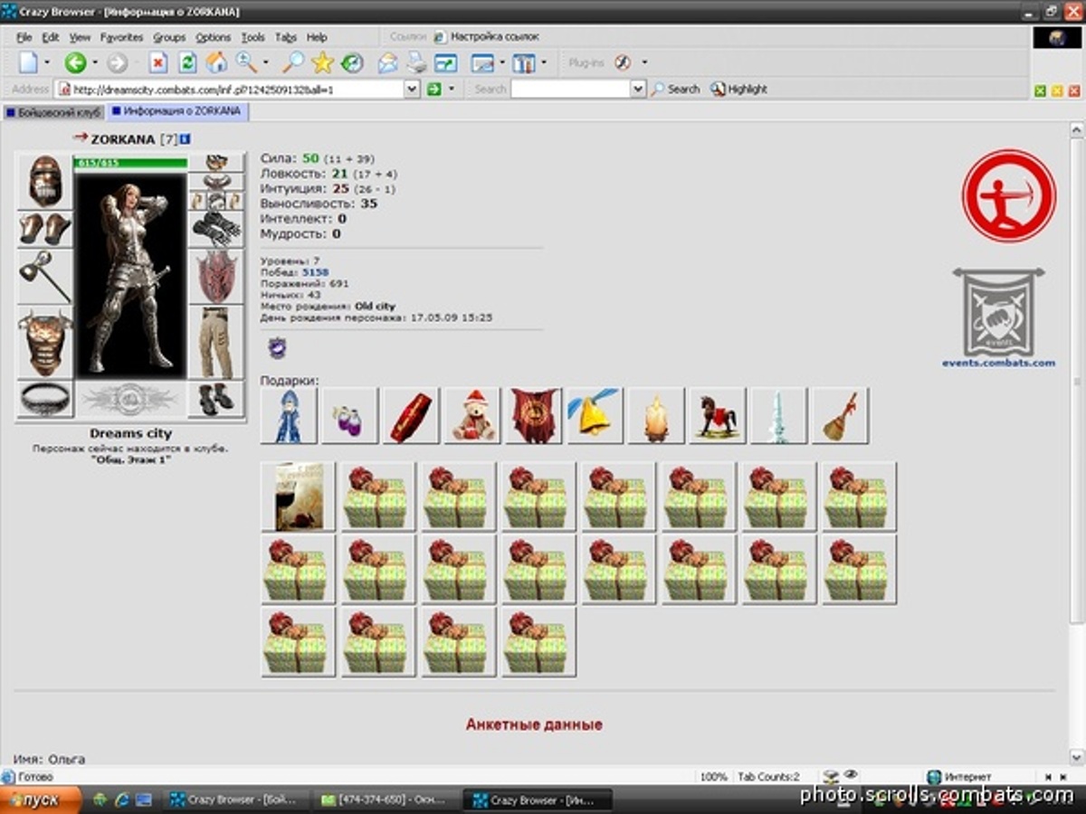Click the green Back arrow button
The height and width of the screenshot is (814, 1086).
click(75, 62)
